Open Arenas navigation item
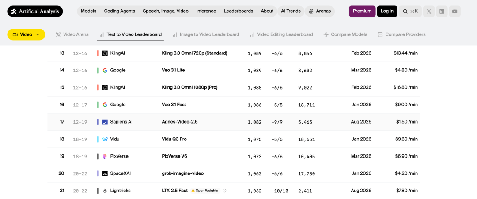 [320, 11]
